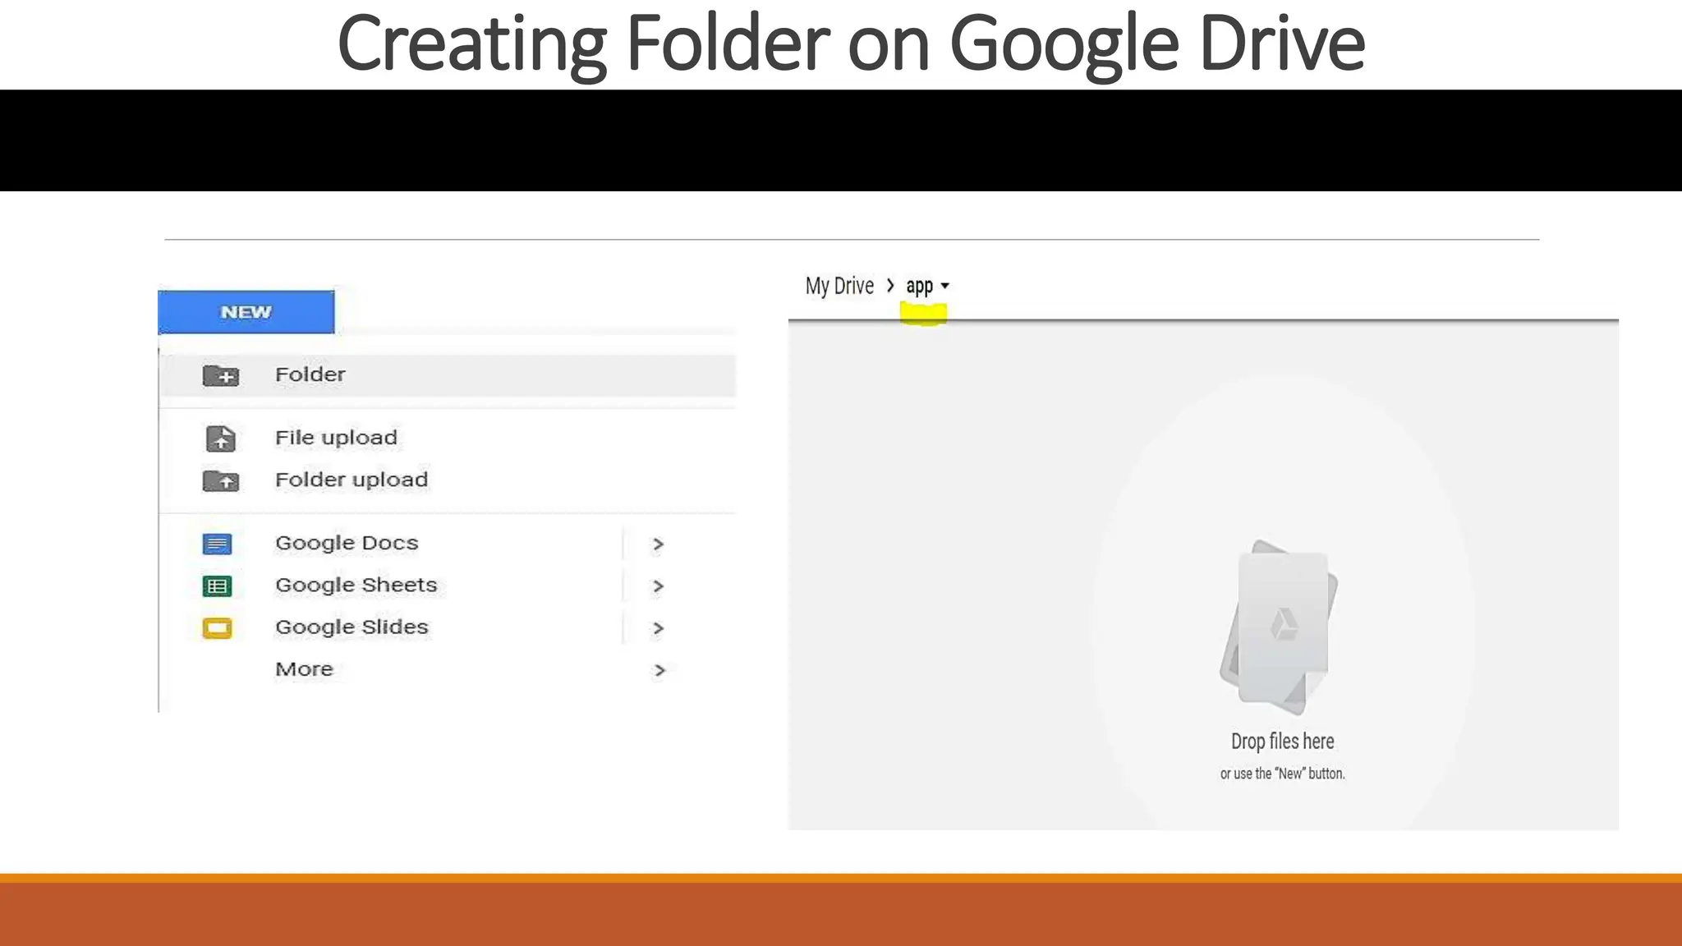This screenshot has height=946, width=1682.
Task: Expand the Google Slides submenu arrow
Action: (x=658, y=629)
